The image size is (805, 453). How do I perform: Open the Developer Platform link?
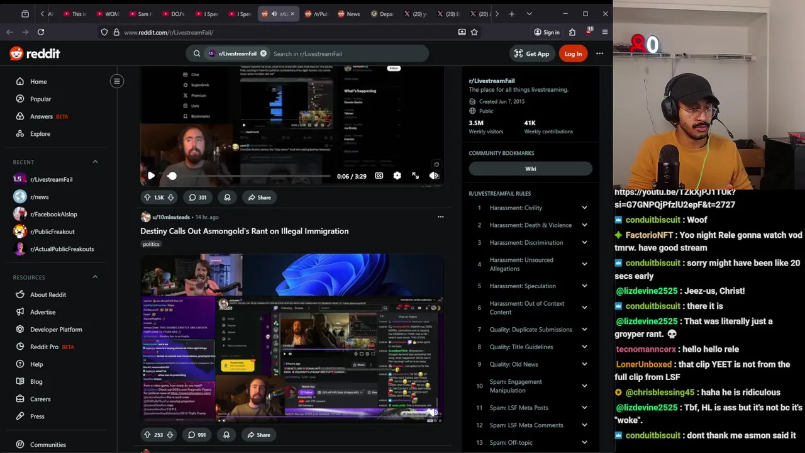pos(56,330)
